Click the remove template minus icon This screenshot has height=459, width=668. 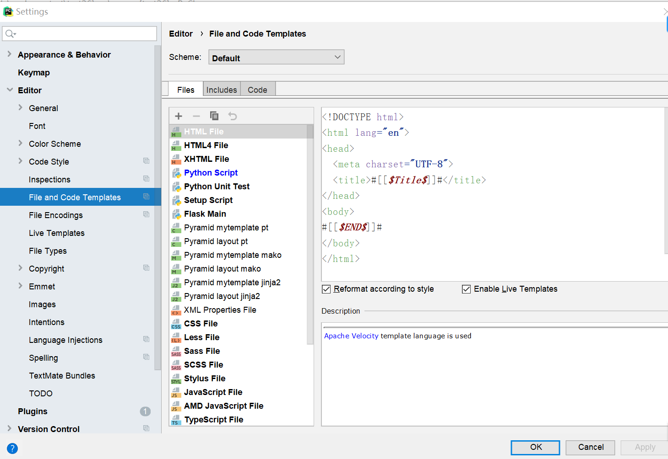point(196,116)
